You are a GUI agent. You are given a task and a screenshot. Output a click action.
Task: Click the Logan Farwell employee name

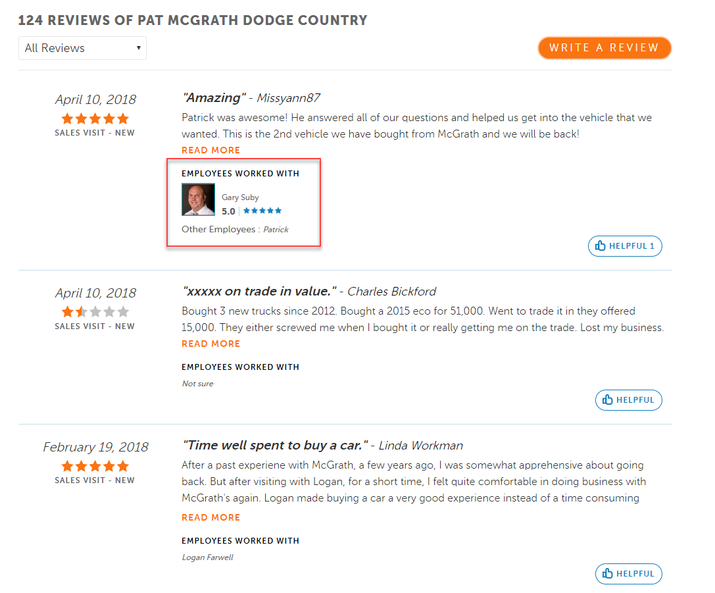pyautogui.click(x=207, y=557)
